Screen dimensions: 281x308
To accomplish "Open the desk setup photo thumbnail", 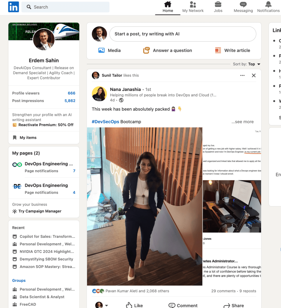I will pos(232,206).
